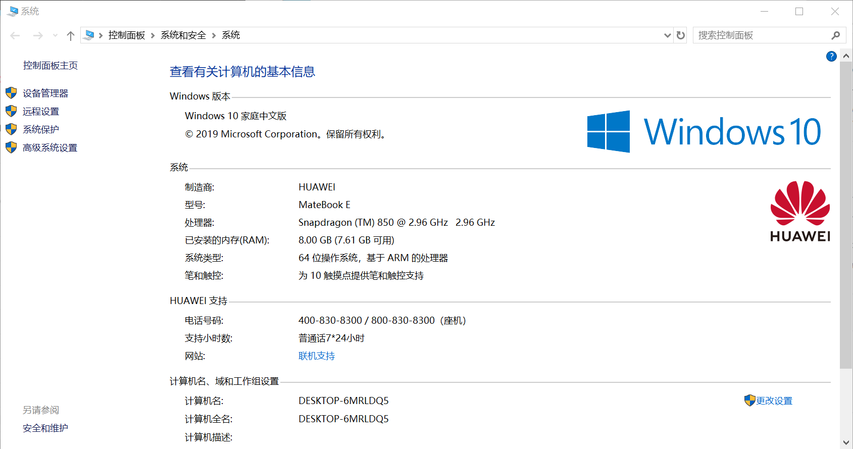This screenshot has width=853, height=449.
Task: Open 系统和安全 breadcrumb
Action: point(183,35)
